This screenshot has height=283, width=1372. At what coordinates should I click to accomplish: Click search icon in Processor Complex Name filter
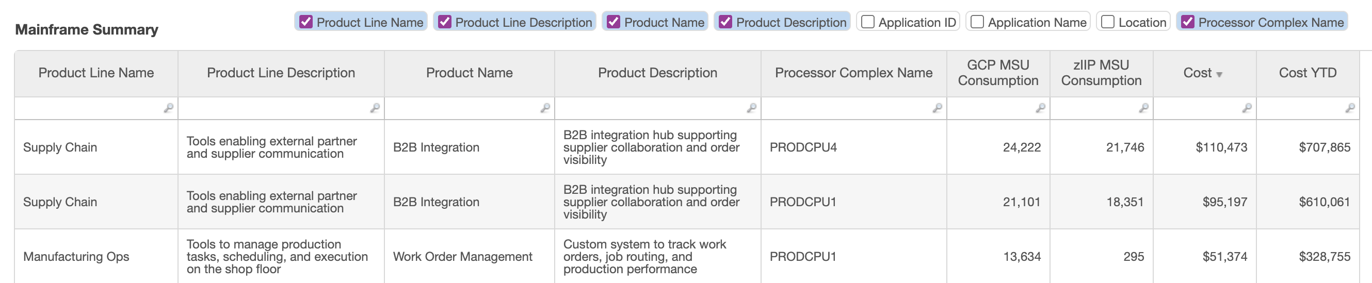click(x=938, y=108)
